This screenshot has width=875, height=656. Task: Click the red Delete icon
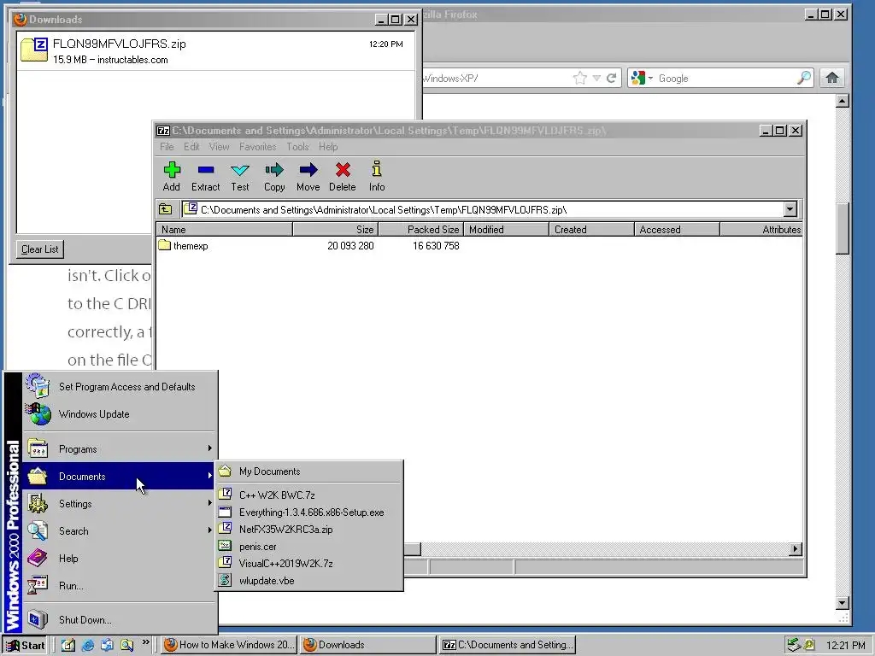(343, 170)
